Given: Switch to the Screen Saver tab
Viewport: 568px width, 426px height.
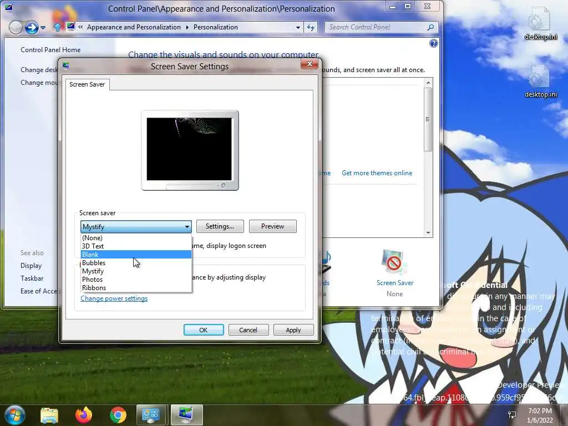Looking at the screenshot, I should click(x=87, y=84).
